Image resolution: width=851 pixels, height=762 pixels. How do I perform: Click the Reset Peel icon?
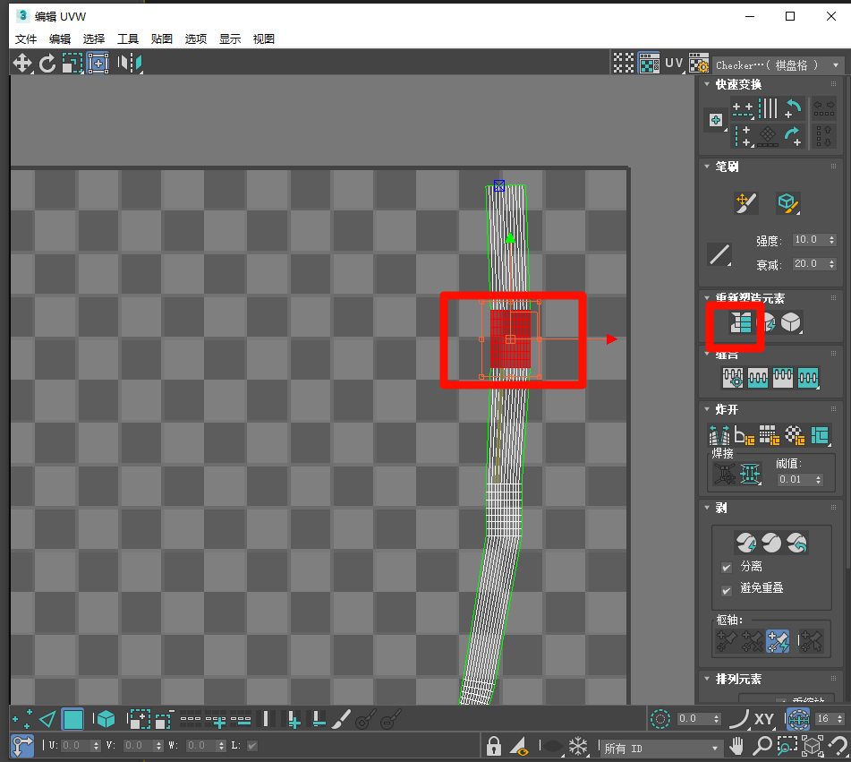point(796,543)
